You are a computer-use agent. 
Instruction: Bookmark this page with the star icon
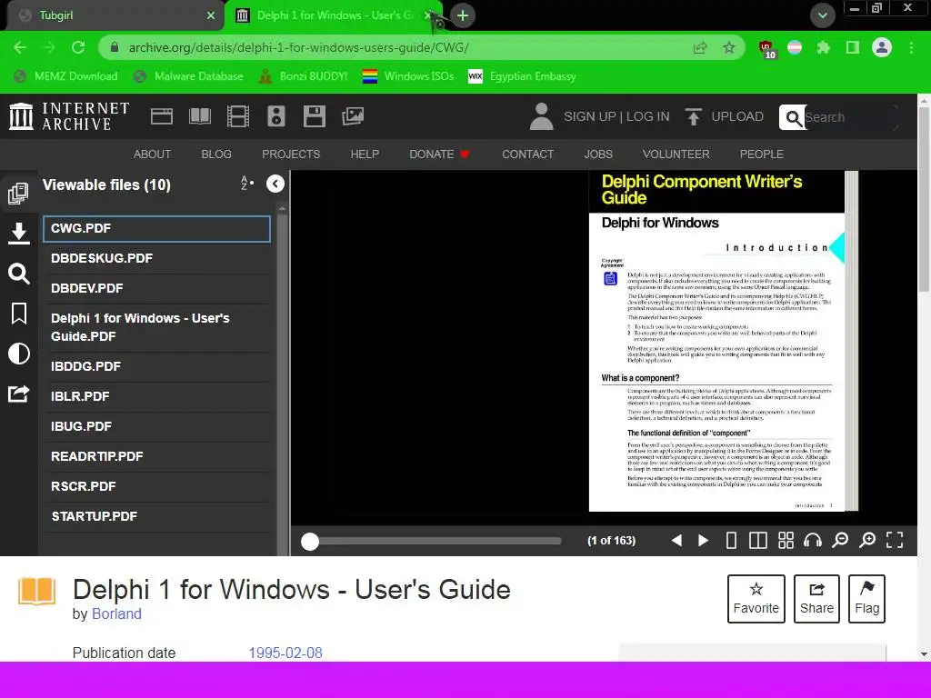[x=729, y=47]
